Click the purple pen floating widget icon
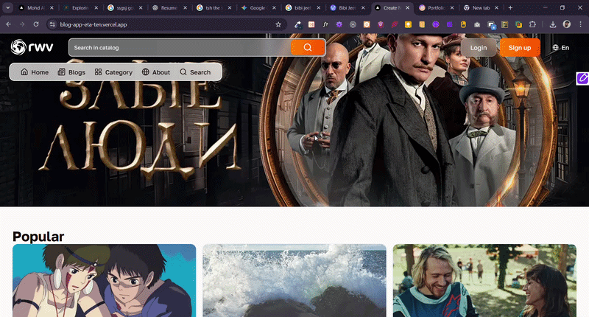The width and height of the screenshot is (589, 317). pos(582,78)
